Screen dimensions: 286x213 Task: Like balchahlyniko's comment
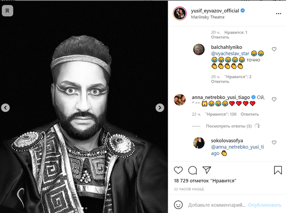(274, 49)
